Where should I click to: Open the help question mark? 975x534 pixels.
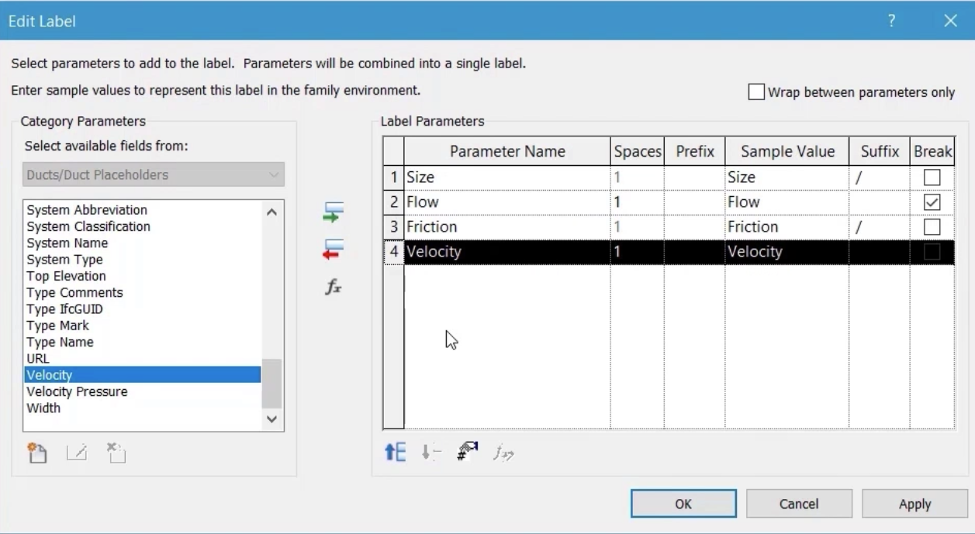point(893,21)
